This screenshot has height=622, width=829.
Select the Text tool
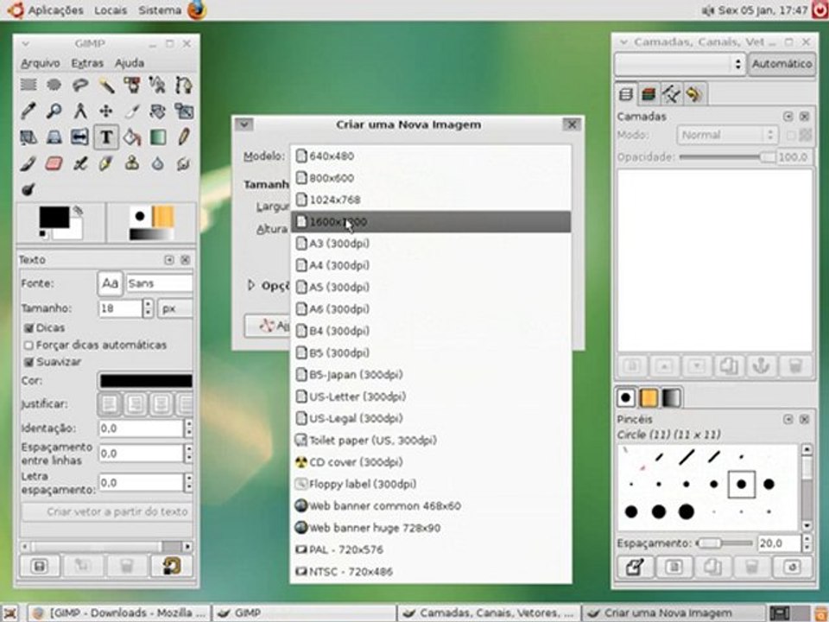(x=105, y=137)
